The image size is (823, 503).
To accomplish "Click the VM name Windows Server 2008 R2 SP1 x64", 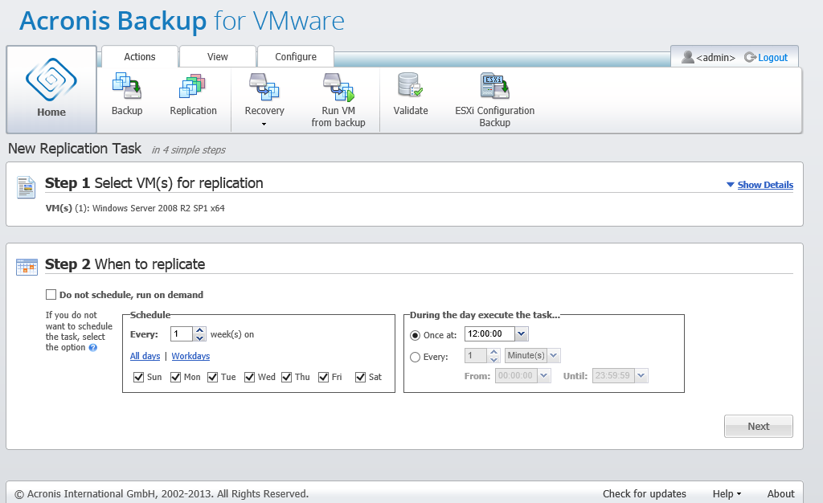I will pos(158,208).
